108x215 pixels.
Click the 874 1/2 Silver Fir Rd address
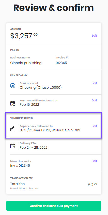(50, 130)
